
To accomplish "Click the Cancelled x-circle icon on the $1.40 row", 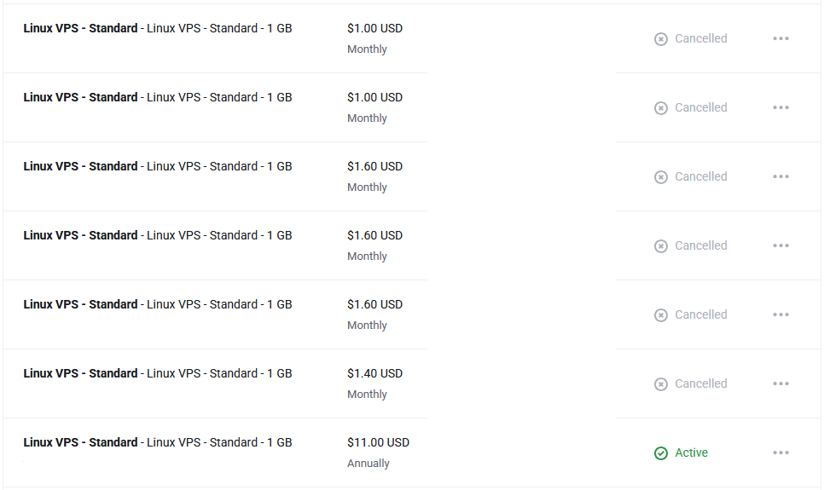I will (x=660, y=384).
